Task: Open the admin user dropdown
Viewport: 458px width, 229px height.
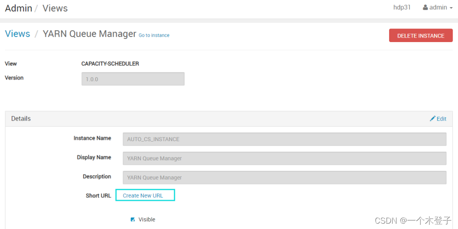Action: tap(437, 7)
